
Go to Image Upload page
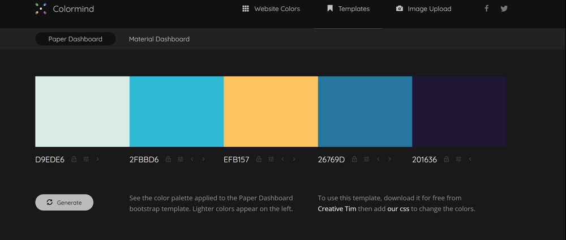(423, 8)
